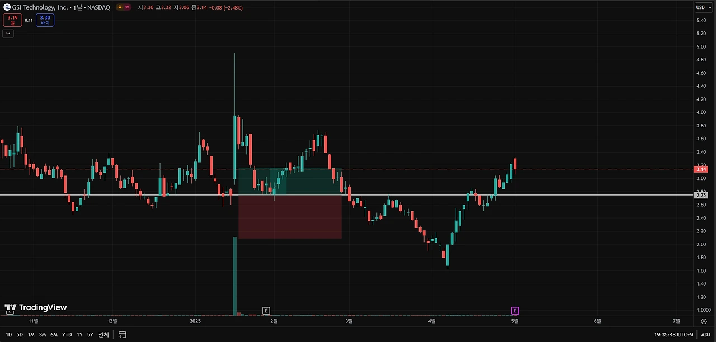Toggle the ADJ adjusted data button
The height and width of the screenshot is (342, 716).
pyautogui.click(x=705, y=335)
